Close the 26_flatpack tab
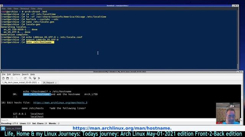 [x=56, y=83]
